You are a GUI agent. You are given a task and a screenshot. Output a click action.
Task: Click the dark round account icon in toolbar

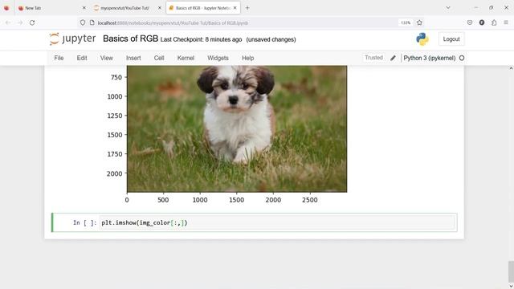point(482,22)
